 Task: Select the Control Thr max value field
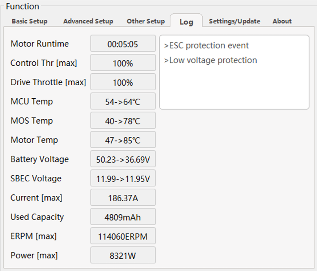tap(123, 63)
